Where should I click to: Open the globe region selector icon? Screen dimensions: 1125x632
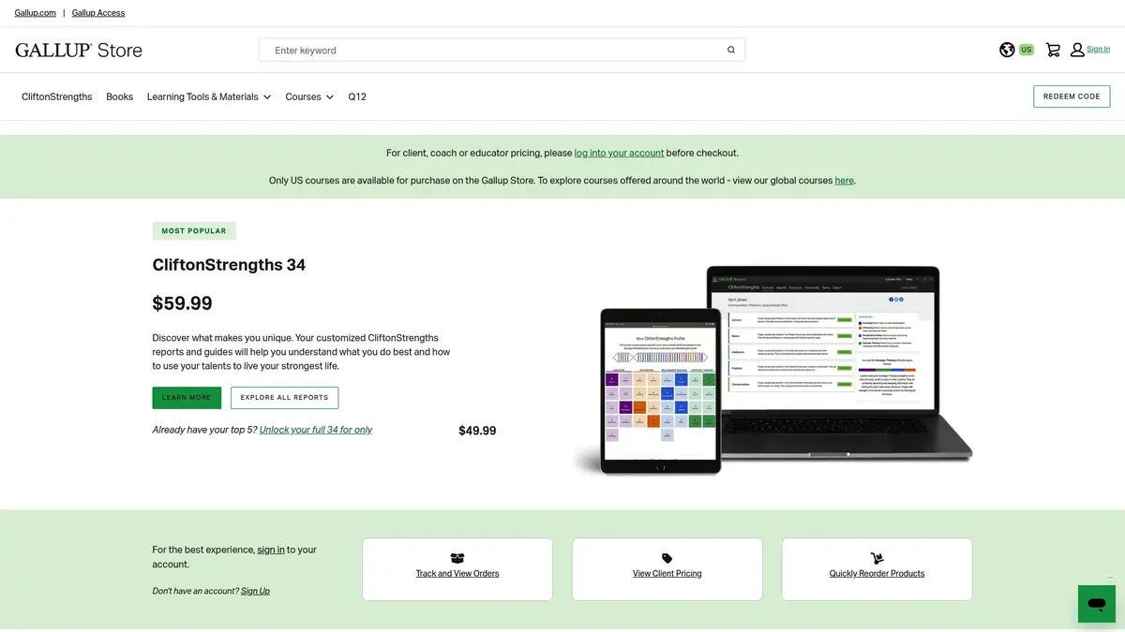1007,50
